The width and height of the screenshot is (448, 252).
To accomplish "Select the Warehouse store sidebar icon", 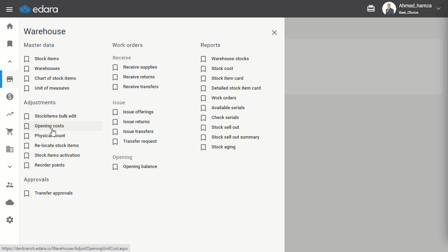I will [10, 79].
